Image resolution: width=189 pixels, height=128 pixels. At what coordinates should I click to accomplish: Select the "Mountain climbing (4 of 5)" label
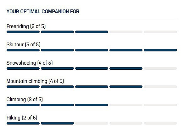(35, 81)
